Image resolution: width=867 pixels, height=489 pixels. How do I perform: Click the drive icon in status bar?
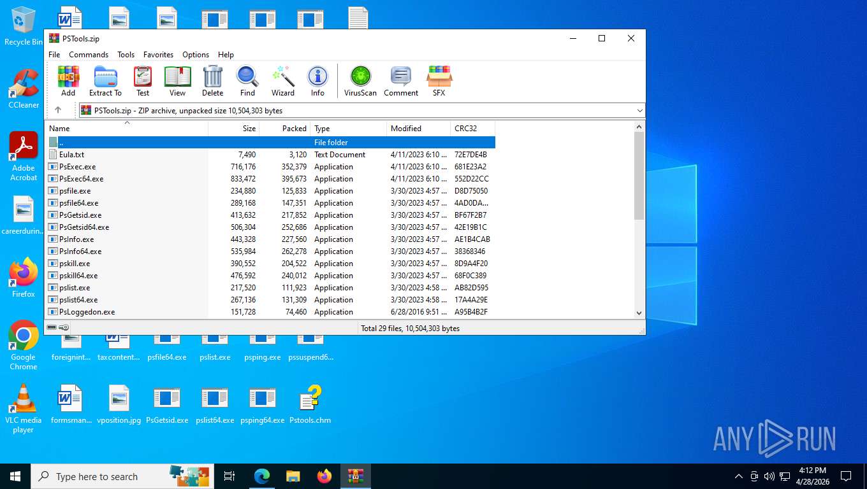click(52, 327)
